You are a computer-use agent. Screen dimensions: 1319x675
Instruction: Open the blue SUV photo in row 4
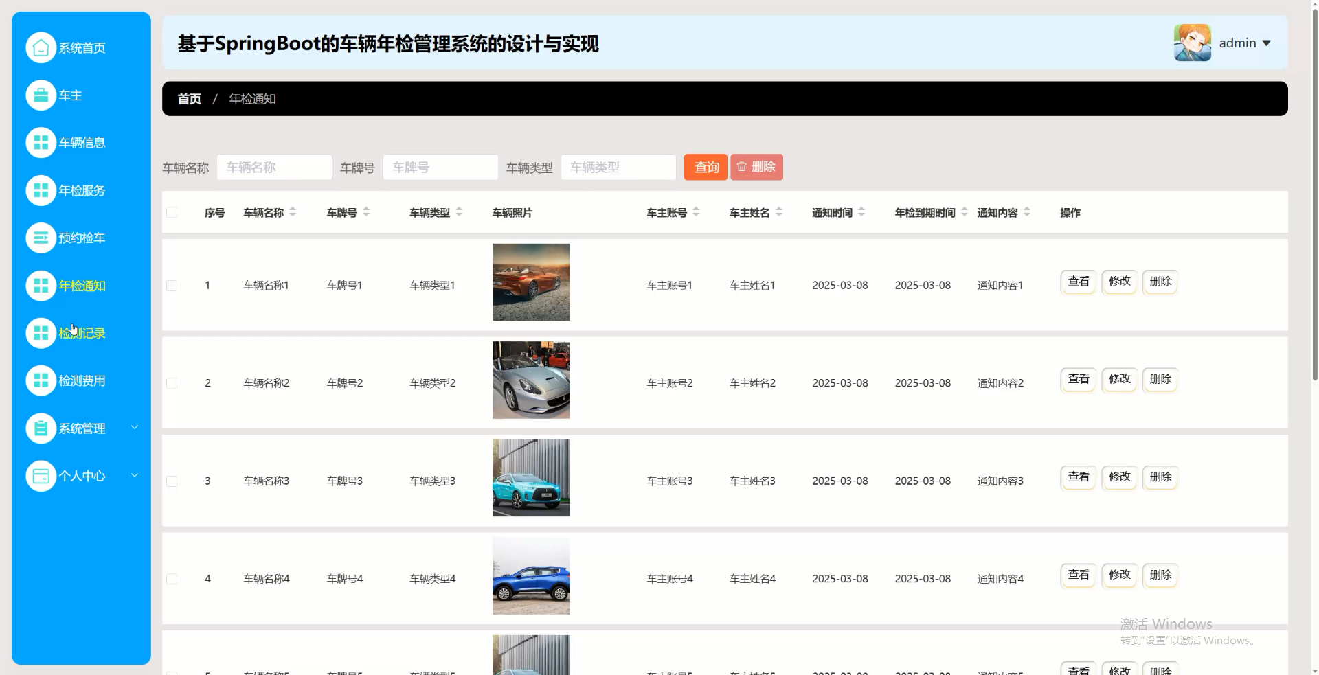[x=531, y=575]
